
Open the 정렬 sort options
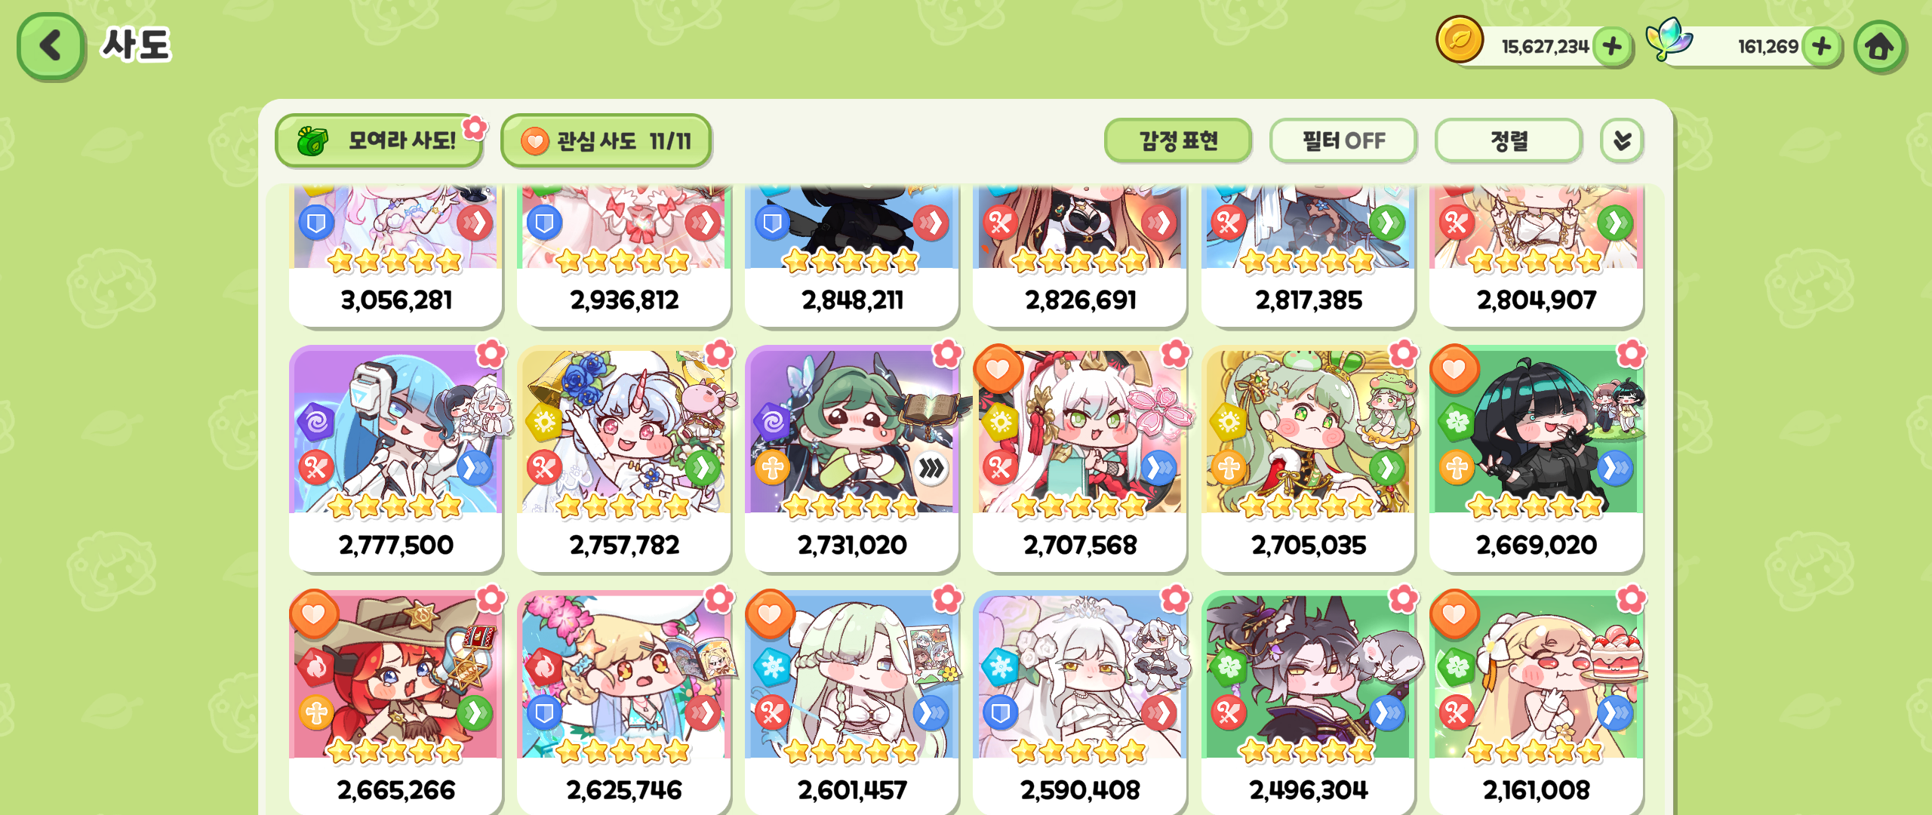pyautogui.click(x=1508, y=140)
